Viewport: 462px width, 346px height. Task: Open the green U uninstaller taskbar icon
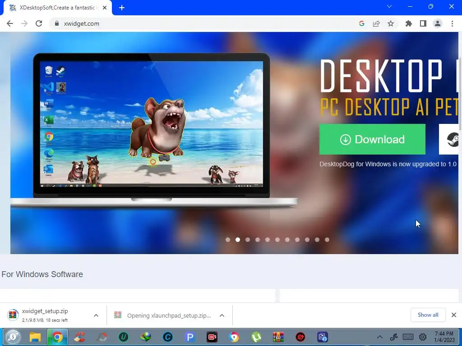(124, 337)
